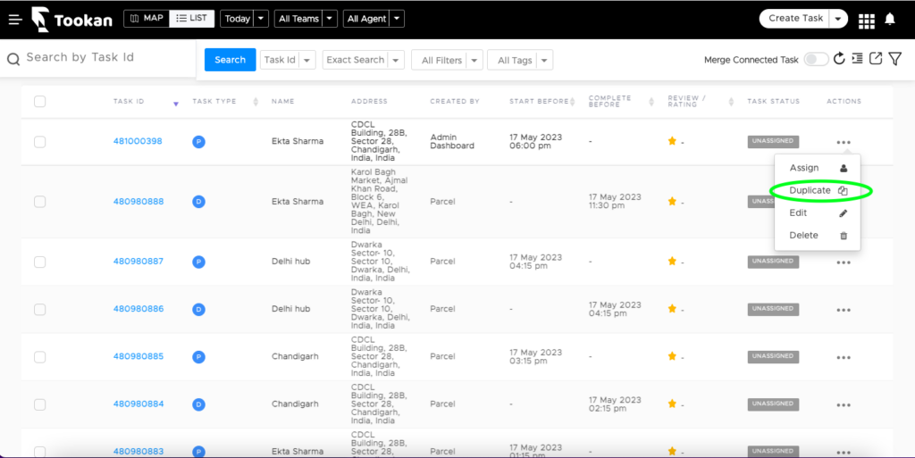Click pickup type icon for task 481000398
Screen dimensions: 915x458
click(x=199, y=142)
